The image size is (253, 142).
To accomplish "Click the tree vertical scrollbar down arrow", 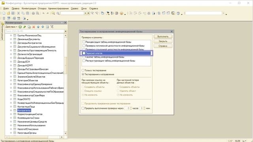I will tap(66, 133).
